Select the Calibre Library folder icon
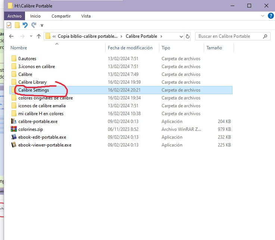This screenshot has height=240, width=275. point(14,82)
